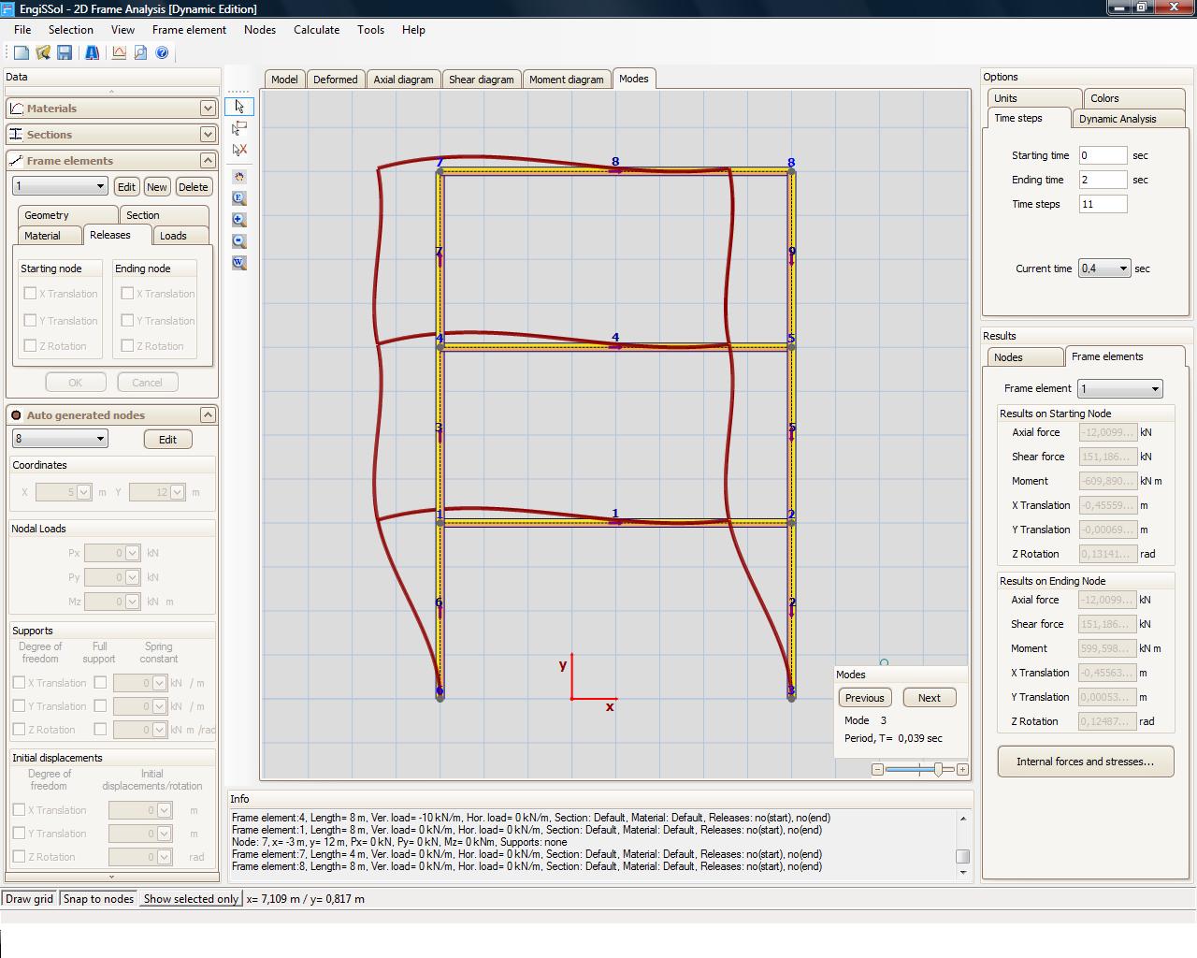Viewport: 1197px width, 958px height.
Task: Toggle Show selected only in status bar
Action: click(190, 898)
